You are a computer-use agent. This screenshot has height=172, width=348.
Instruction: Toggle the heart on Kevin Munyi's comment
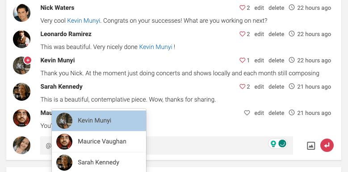click(x=242, y=61)
